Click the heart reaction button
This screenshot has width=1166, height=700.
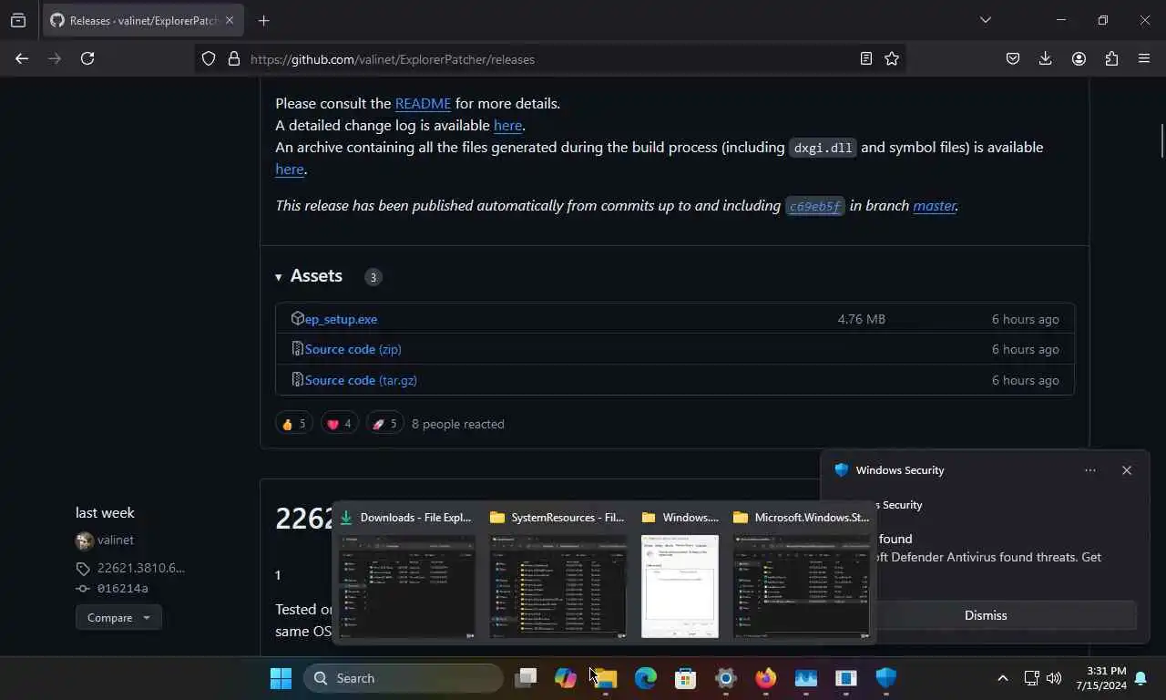tap(339, 424)
